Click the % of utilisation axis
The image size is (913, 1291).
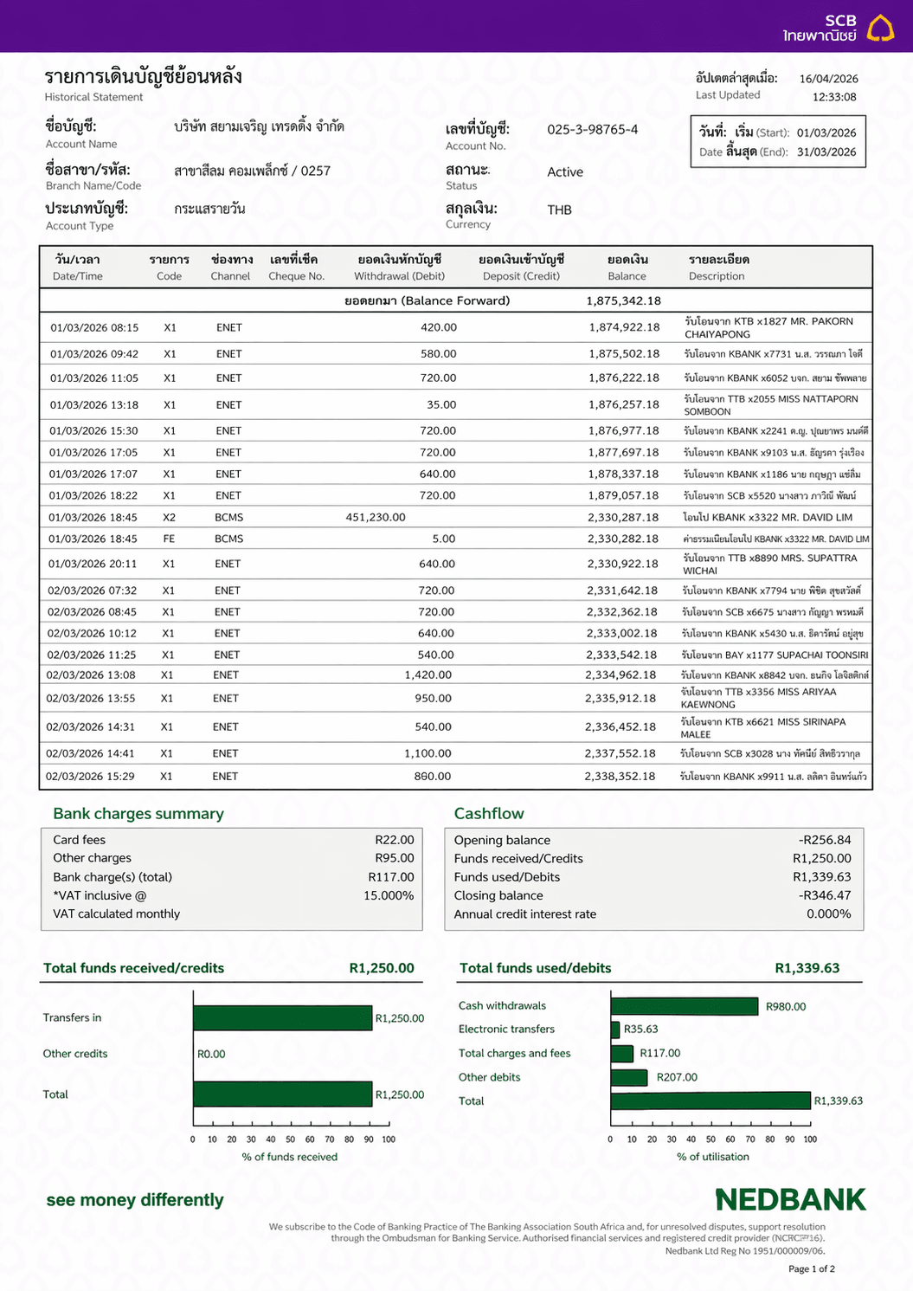point(713,1157)
